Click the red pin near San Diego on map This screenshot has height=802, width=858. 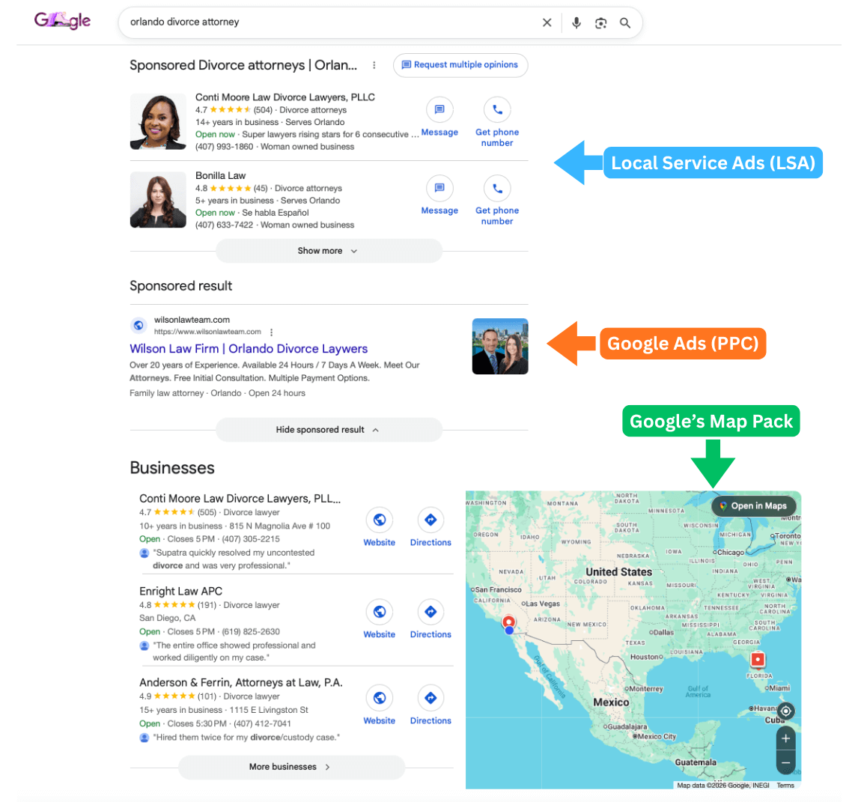point(509,622)
